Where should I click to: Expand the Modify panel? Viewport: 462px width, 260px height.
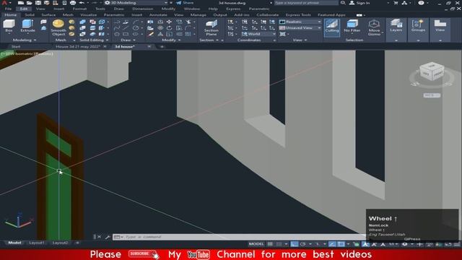(171, 40)
